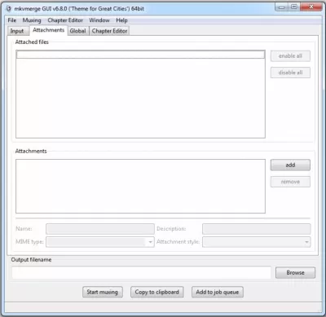Open the Chapter Editor menu
The height and width of the screenshot is (317, 326).
[x=65, y=20]
